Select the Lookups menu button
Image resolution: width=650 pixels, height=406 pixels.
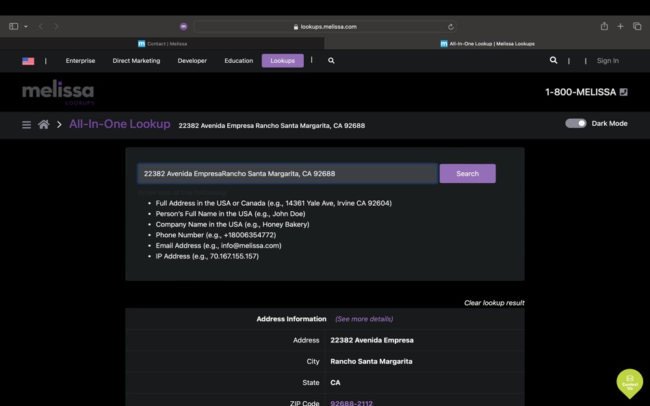283,60
